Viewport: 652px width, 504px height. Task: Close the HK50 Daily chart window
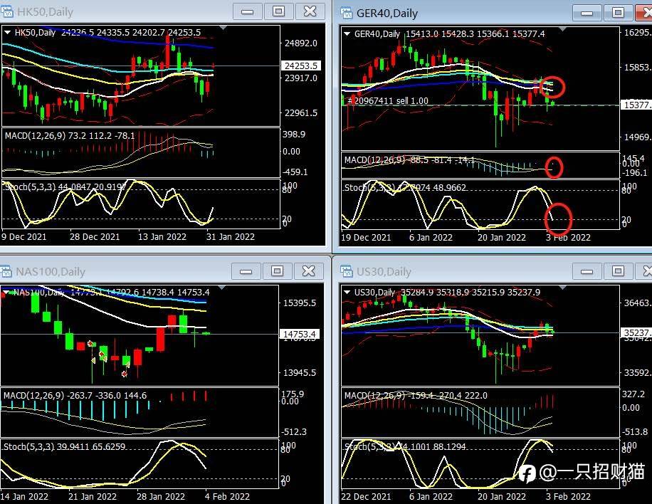pyautogui.click(x=310, y=11)
